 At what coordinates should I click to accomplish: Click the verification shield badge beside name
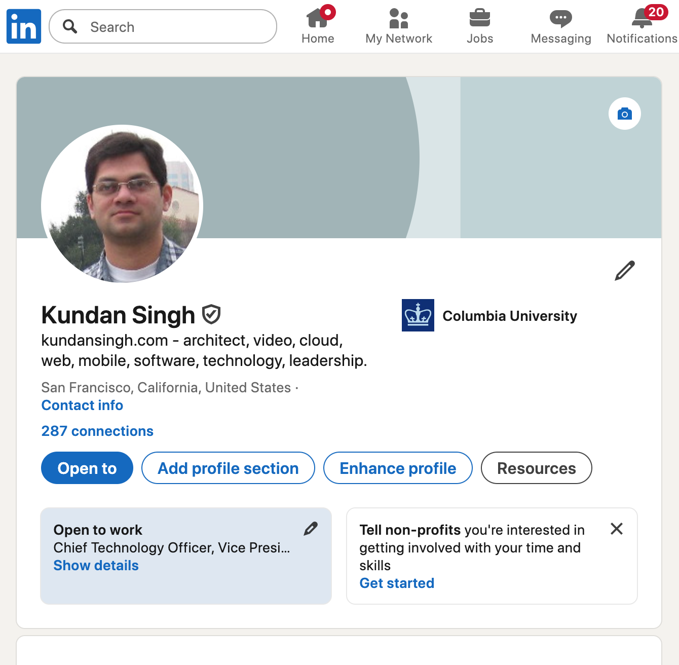[211, 315]
